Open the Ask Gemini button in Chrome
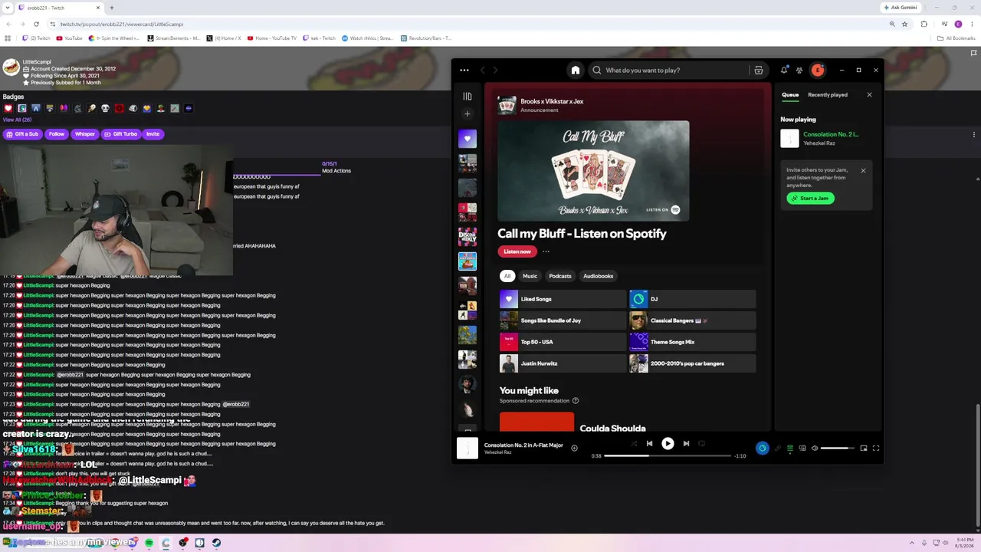981x552 pixels. [x=901, y=8]
